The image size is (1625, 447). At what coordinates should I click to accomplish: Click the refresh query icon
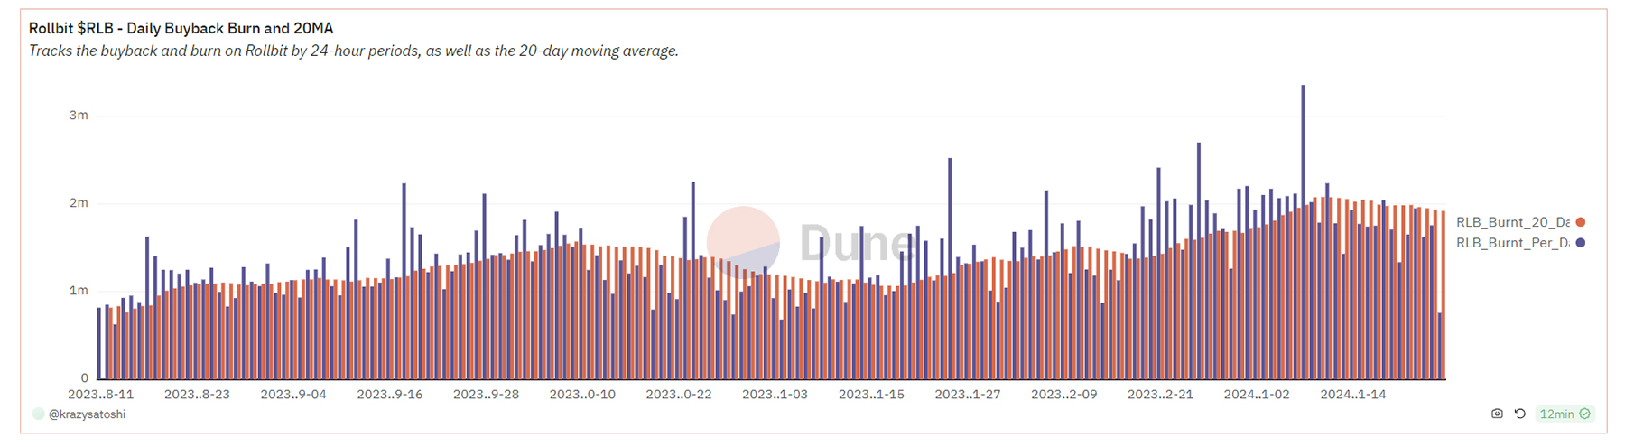pos(1519,414)
